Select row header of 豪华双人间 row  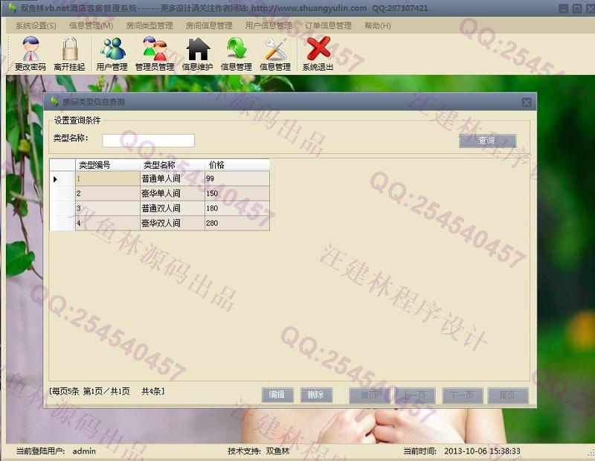pos(62,223)
